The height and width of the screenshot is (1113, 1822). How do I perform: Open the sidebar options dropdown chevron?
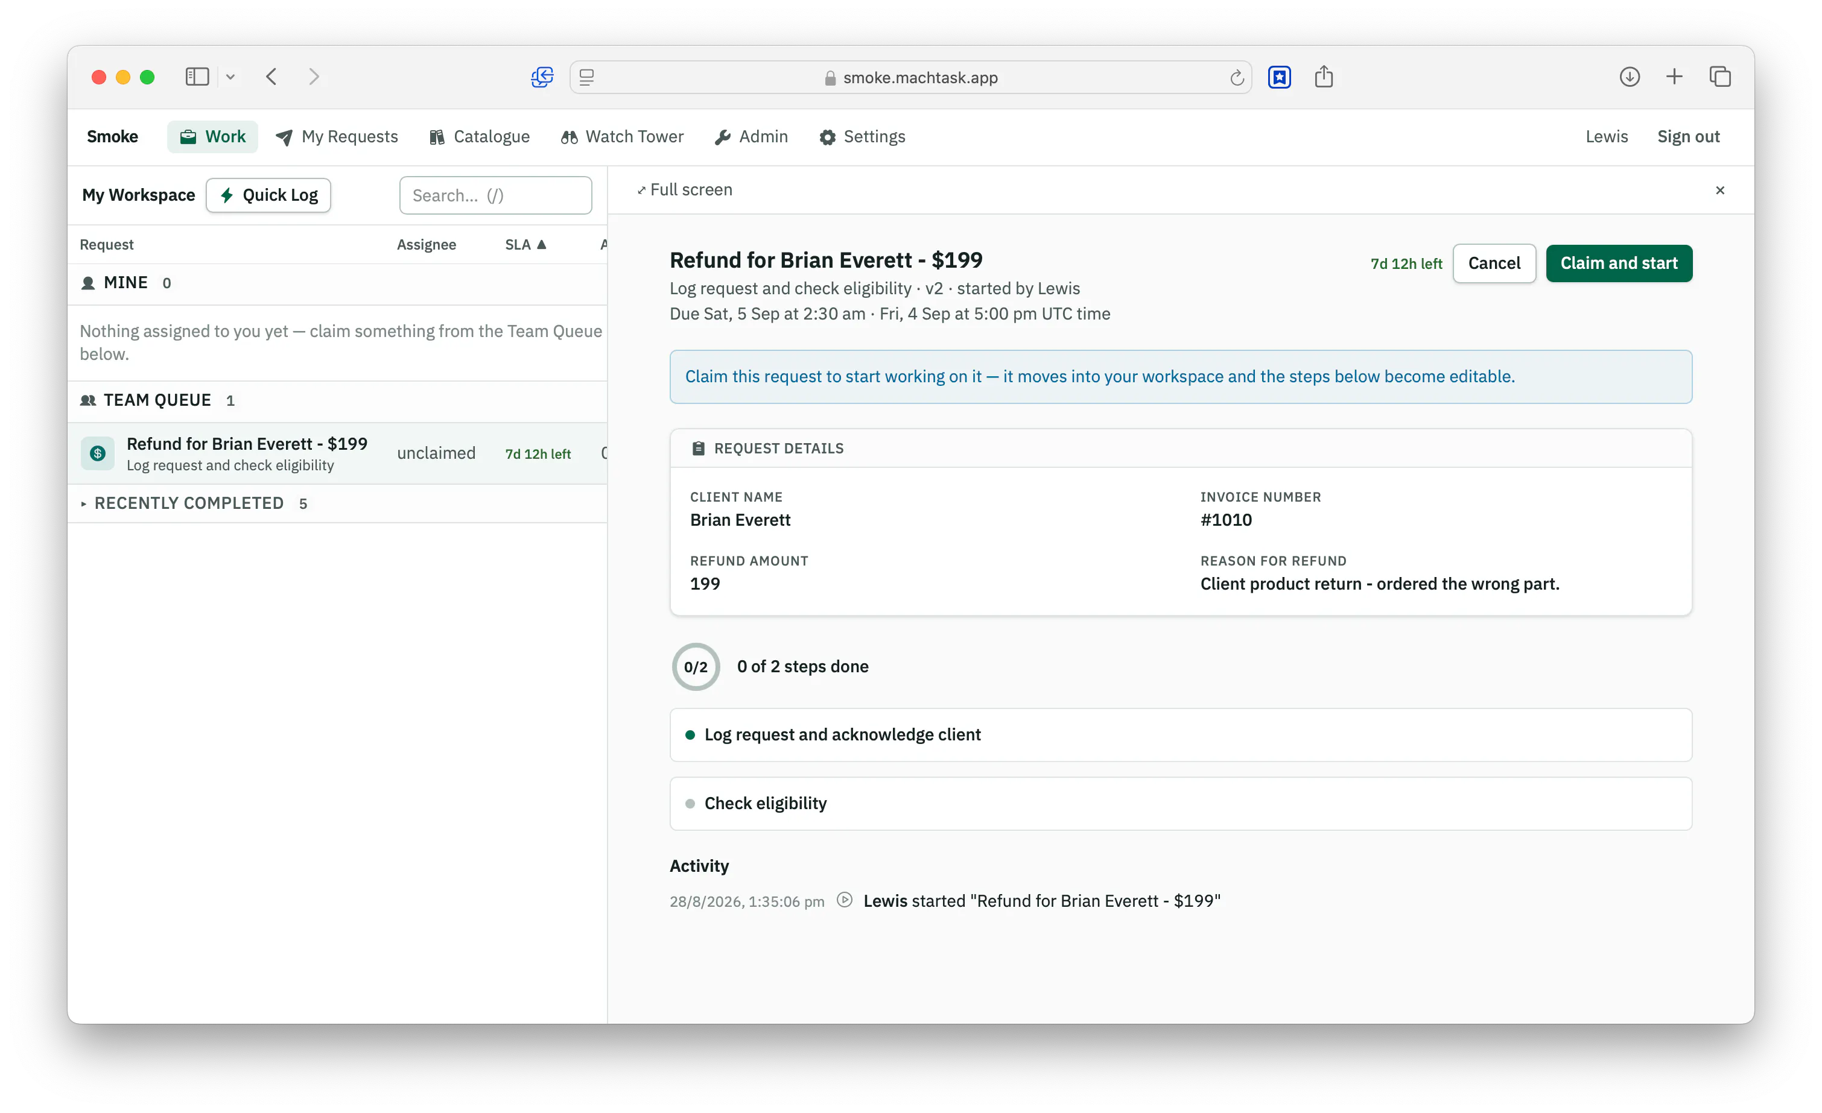[230, 77]
